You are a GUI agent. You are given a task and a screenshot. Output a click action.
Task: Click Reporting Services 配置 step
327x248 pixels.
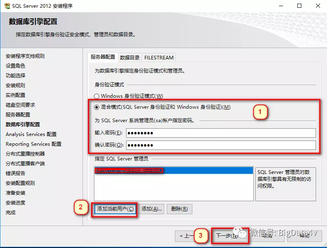[34, 144]
